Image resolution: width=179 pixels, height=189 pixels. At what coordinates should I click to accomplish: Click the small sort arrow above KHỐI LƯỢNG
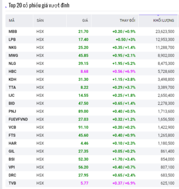click(158, 15)
